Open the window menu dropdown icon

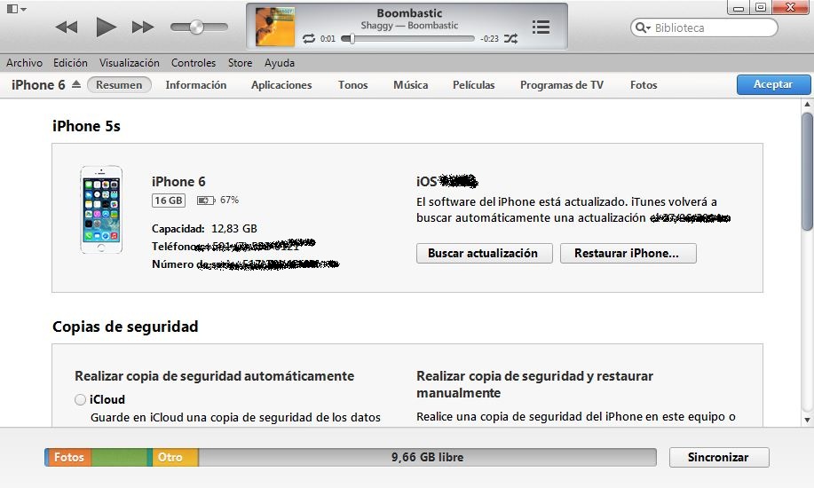point(16,9)
